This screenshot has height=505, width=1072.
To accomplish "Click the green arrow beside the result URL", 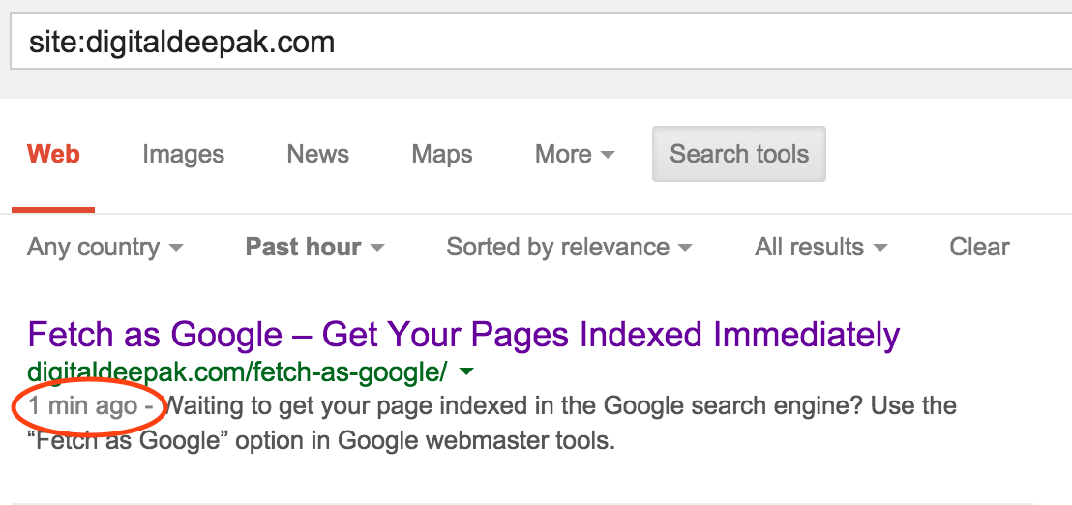I will pos(466,373).
